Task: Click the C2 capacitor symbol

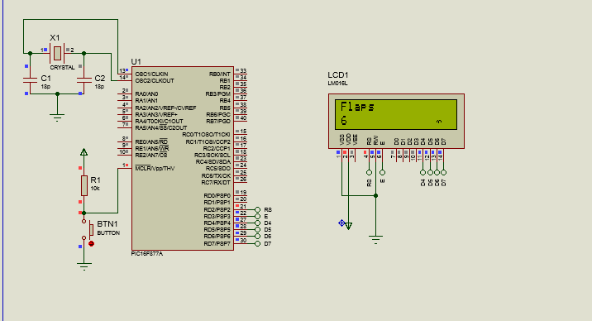Action: 84,80
